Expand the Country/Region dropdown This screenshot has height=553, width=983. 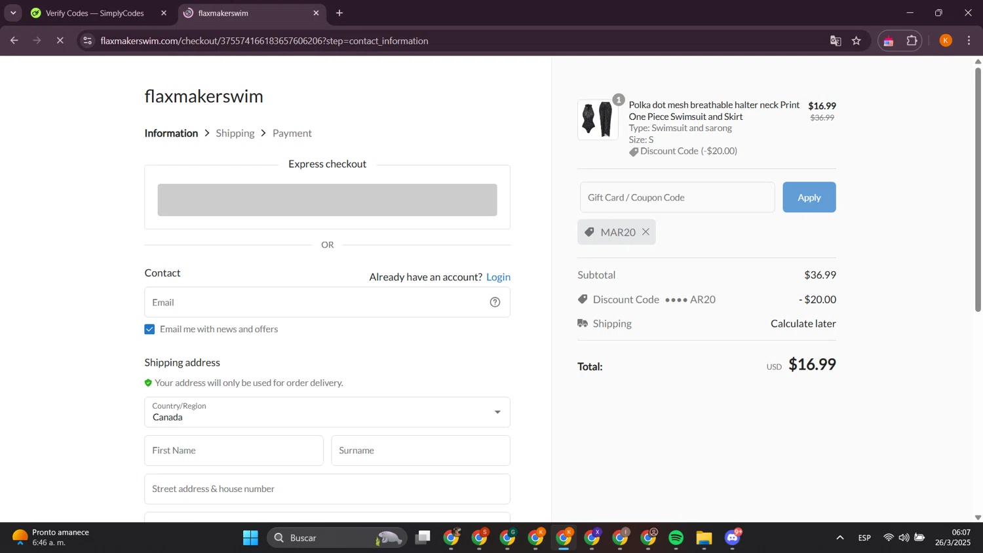(327, 412)
